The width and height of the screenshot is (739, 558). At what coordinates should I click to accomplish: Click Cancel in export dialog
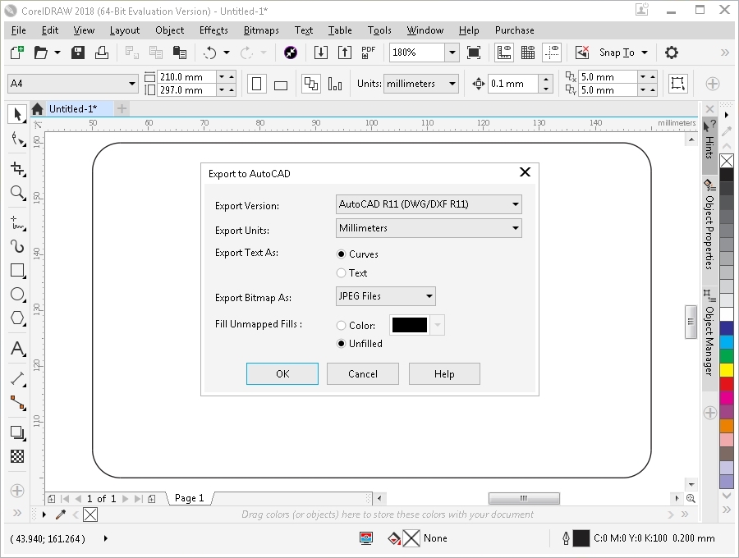(363, 374)
